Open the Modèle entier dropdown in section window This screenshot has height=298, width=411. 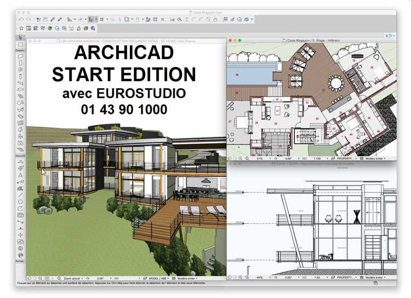pos(375,277)
